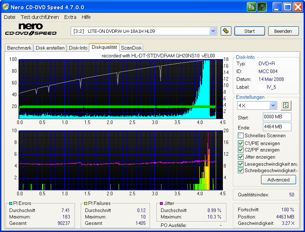Uncheck Jitter anzeigen

pos(241,157)
